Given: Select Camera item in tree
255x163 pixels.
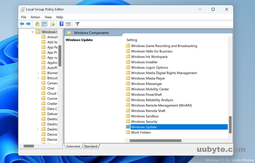Looking at the screenshot, I should pos(52,83).
